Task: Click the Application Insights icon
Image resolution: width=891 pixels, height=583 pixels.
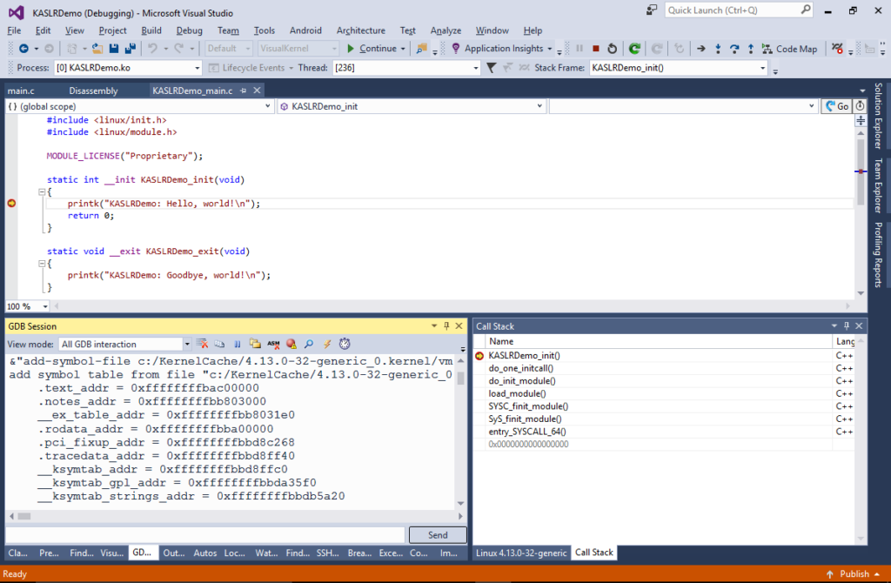Action: pos(455,48)
